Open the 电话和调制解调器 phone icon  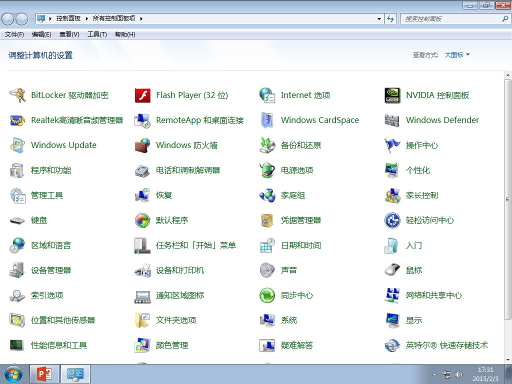coord(142,170)
